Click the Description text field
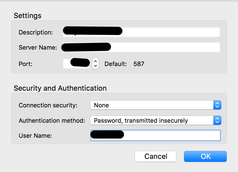This screenshot has width=238, height=172. (170, 32)
